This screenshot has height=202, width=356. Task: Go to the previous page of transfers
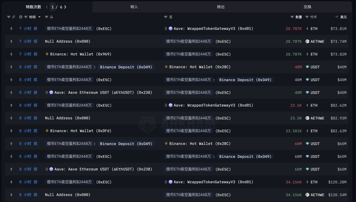coord(47,7)
